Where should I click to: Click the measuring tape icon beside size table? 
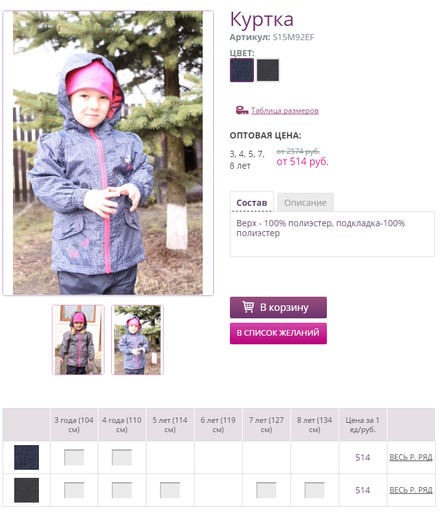(242, 111)
